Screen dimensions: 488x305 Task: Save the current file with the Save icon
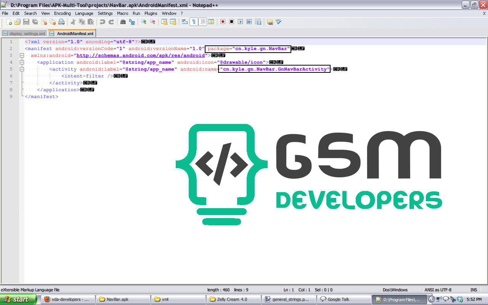pyautogui.click(x=26, y=22)
